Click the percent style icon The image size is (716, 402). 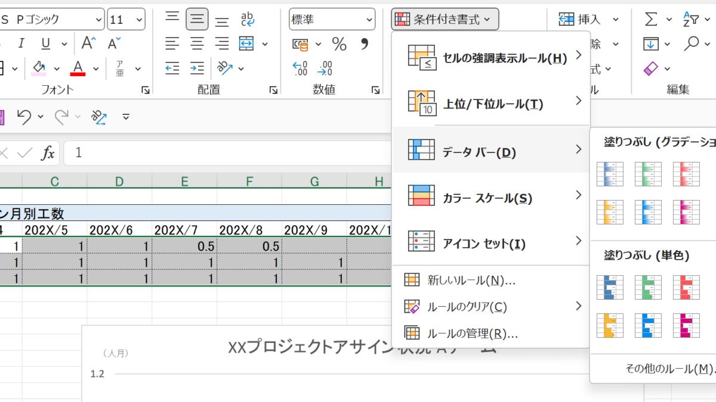click(339, 44)
